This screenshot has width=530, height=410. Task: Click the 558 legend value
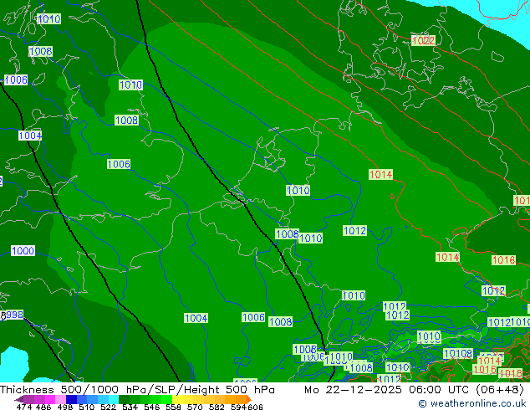click(x=173, y=407)
